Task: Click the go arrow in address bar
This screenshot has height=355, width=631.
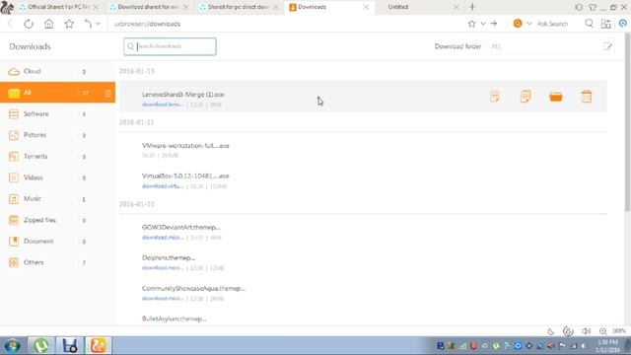Action: [x=494, y=24]
